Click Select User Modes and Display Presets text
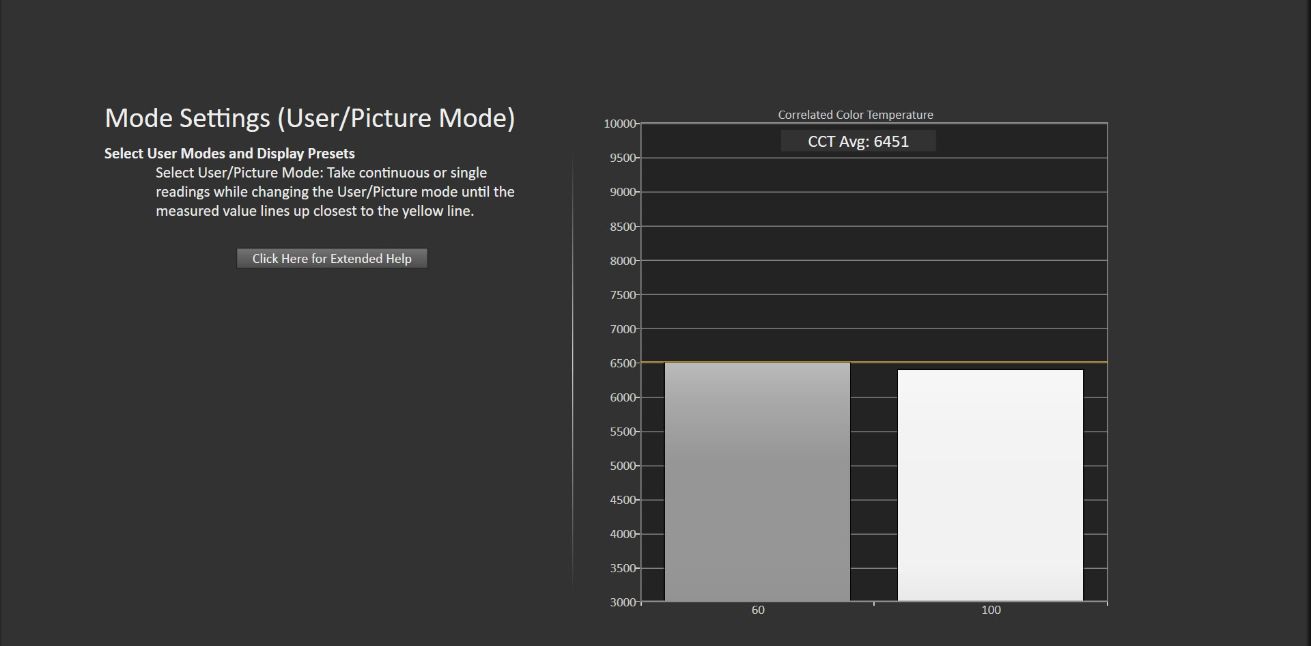This screenshot has height=646, width=1311. pos(229,154)
